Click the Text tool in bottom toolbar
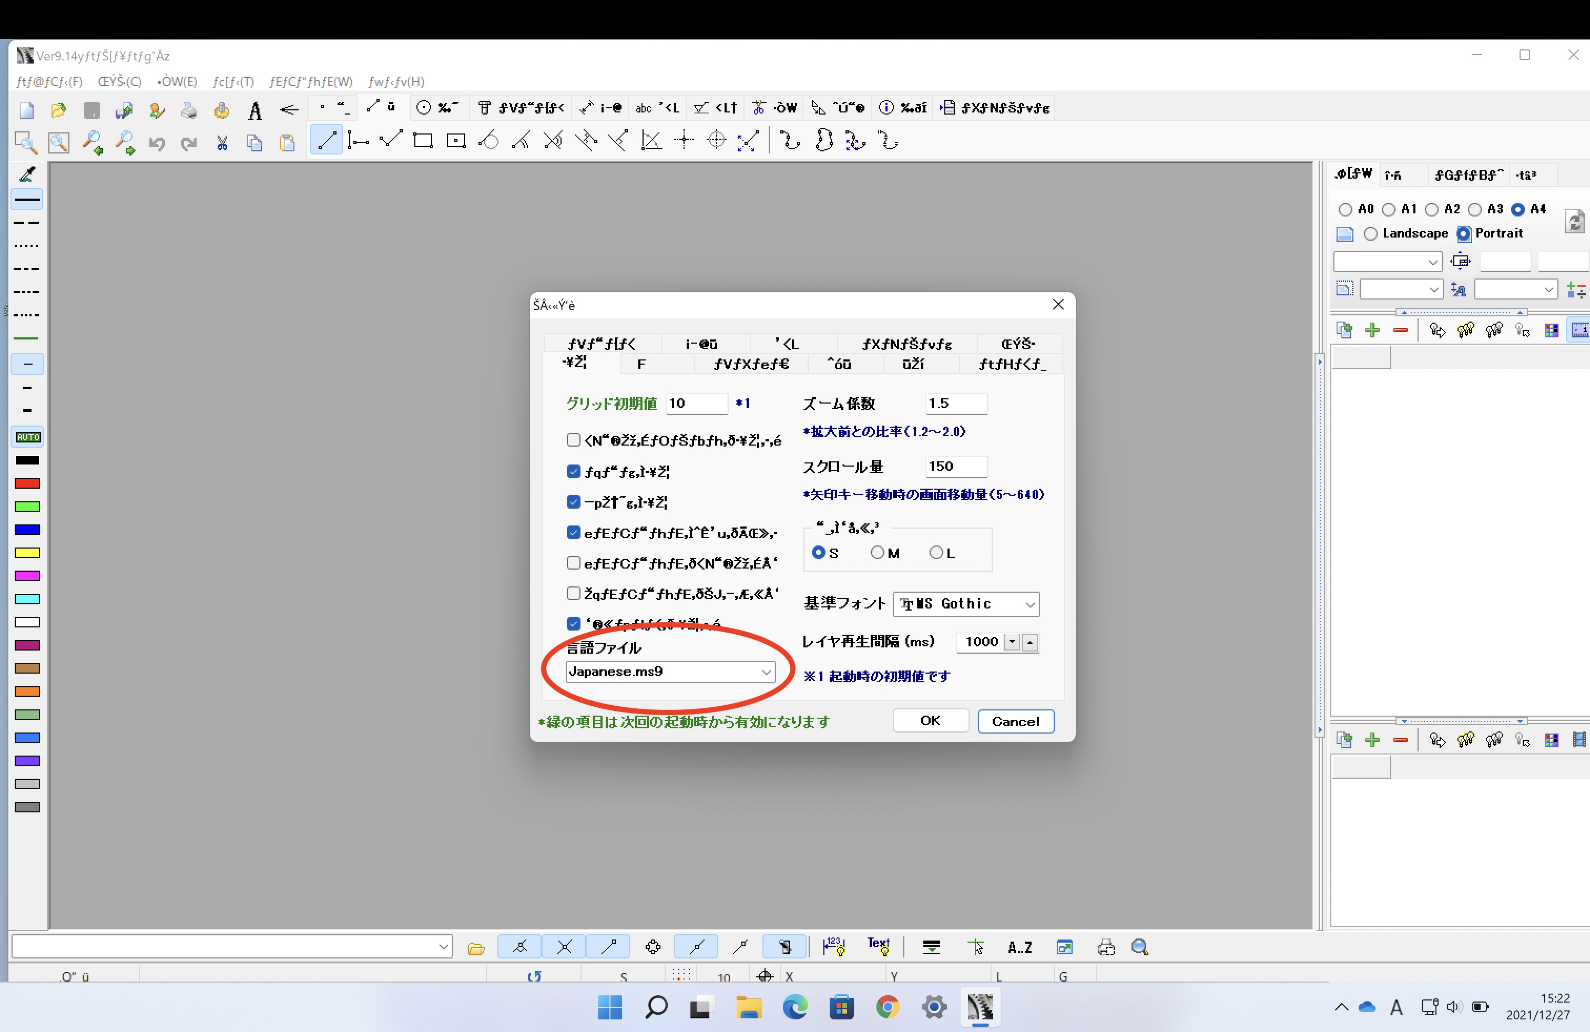The height and width of the screenshot is (1032, 1590). [x=879, y=946]
